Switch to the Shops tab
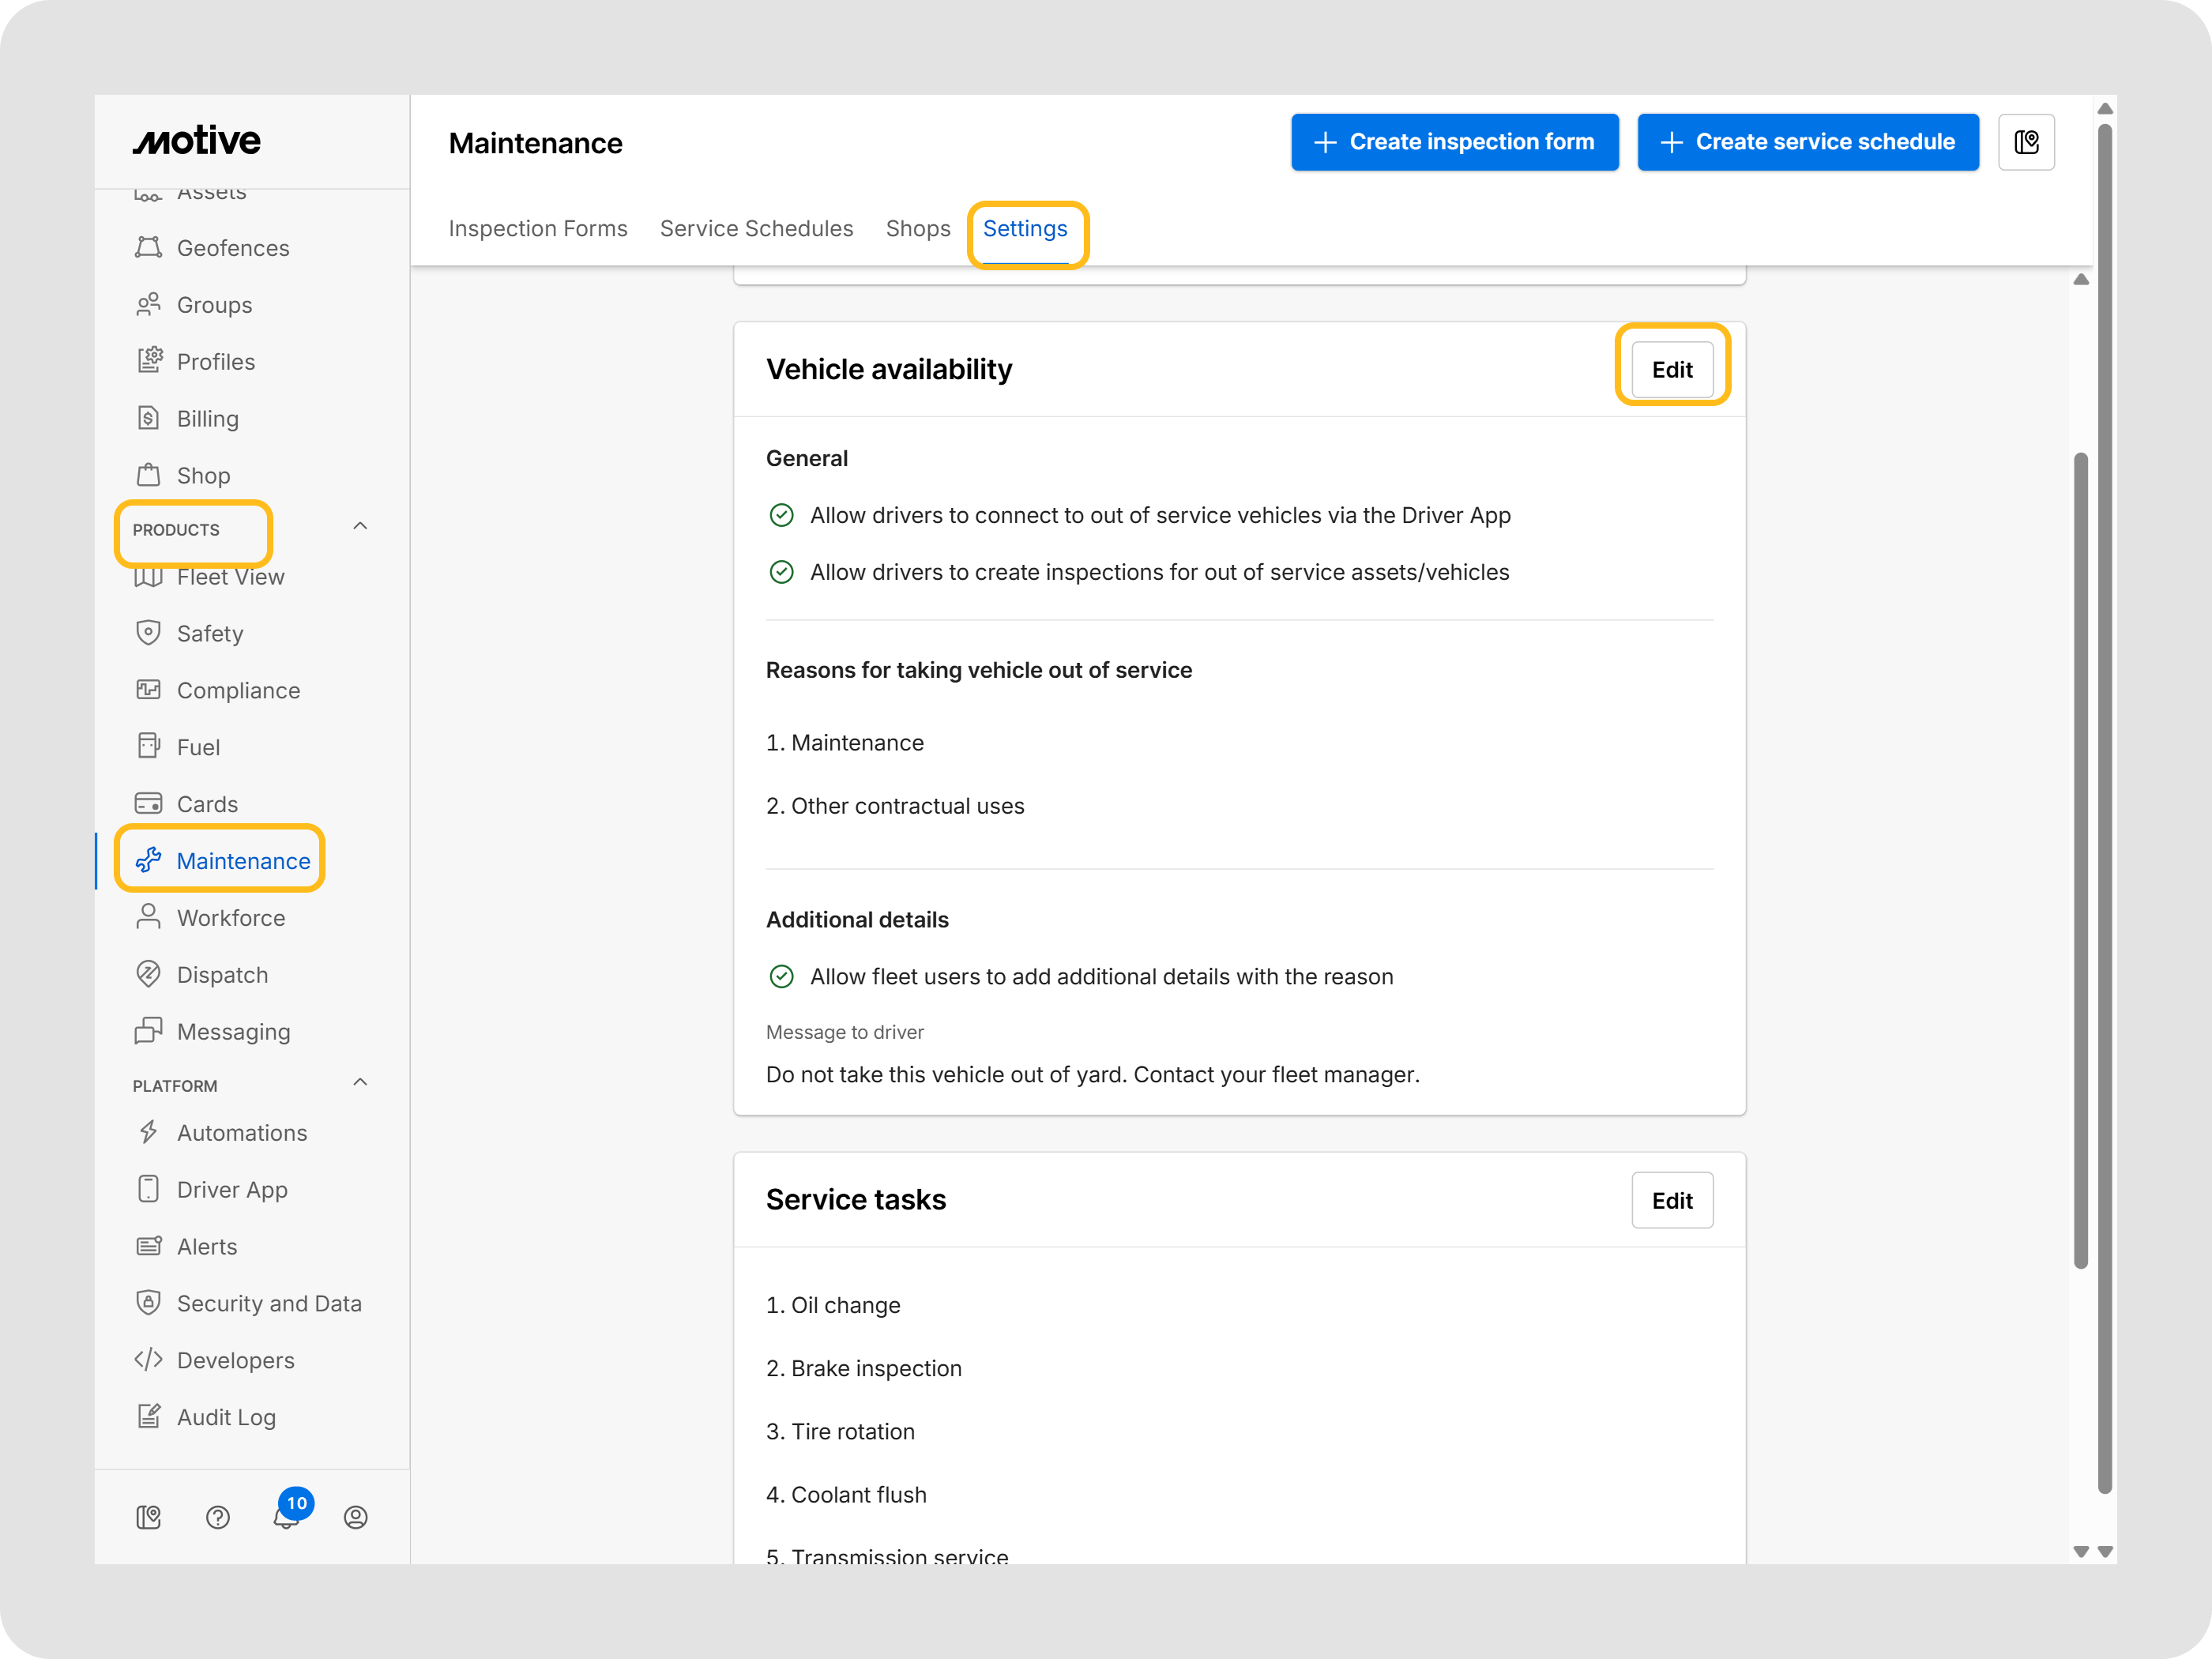Screen dimensions: 2212x1659 pyautogui.click(x=918, y=229)
